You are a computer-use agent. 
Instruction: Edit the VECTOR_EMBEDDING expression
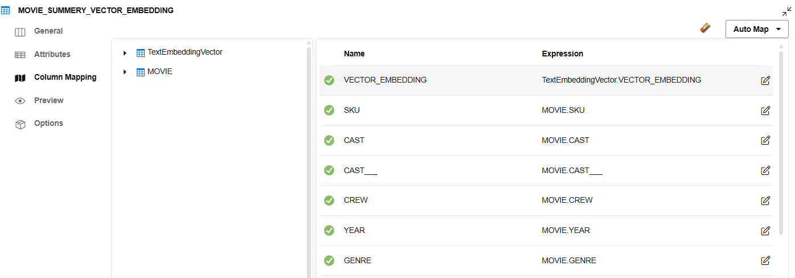pos(765,80)
